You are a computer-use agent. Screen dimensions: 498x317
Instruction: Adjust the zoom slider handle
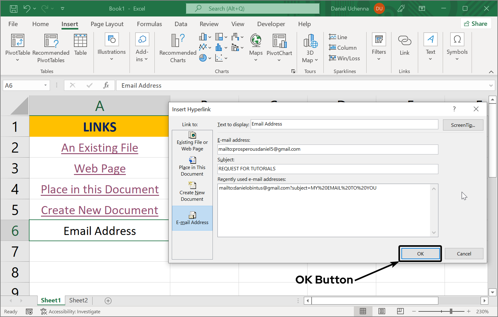[451, 311]
